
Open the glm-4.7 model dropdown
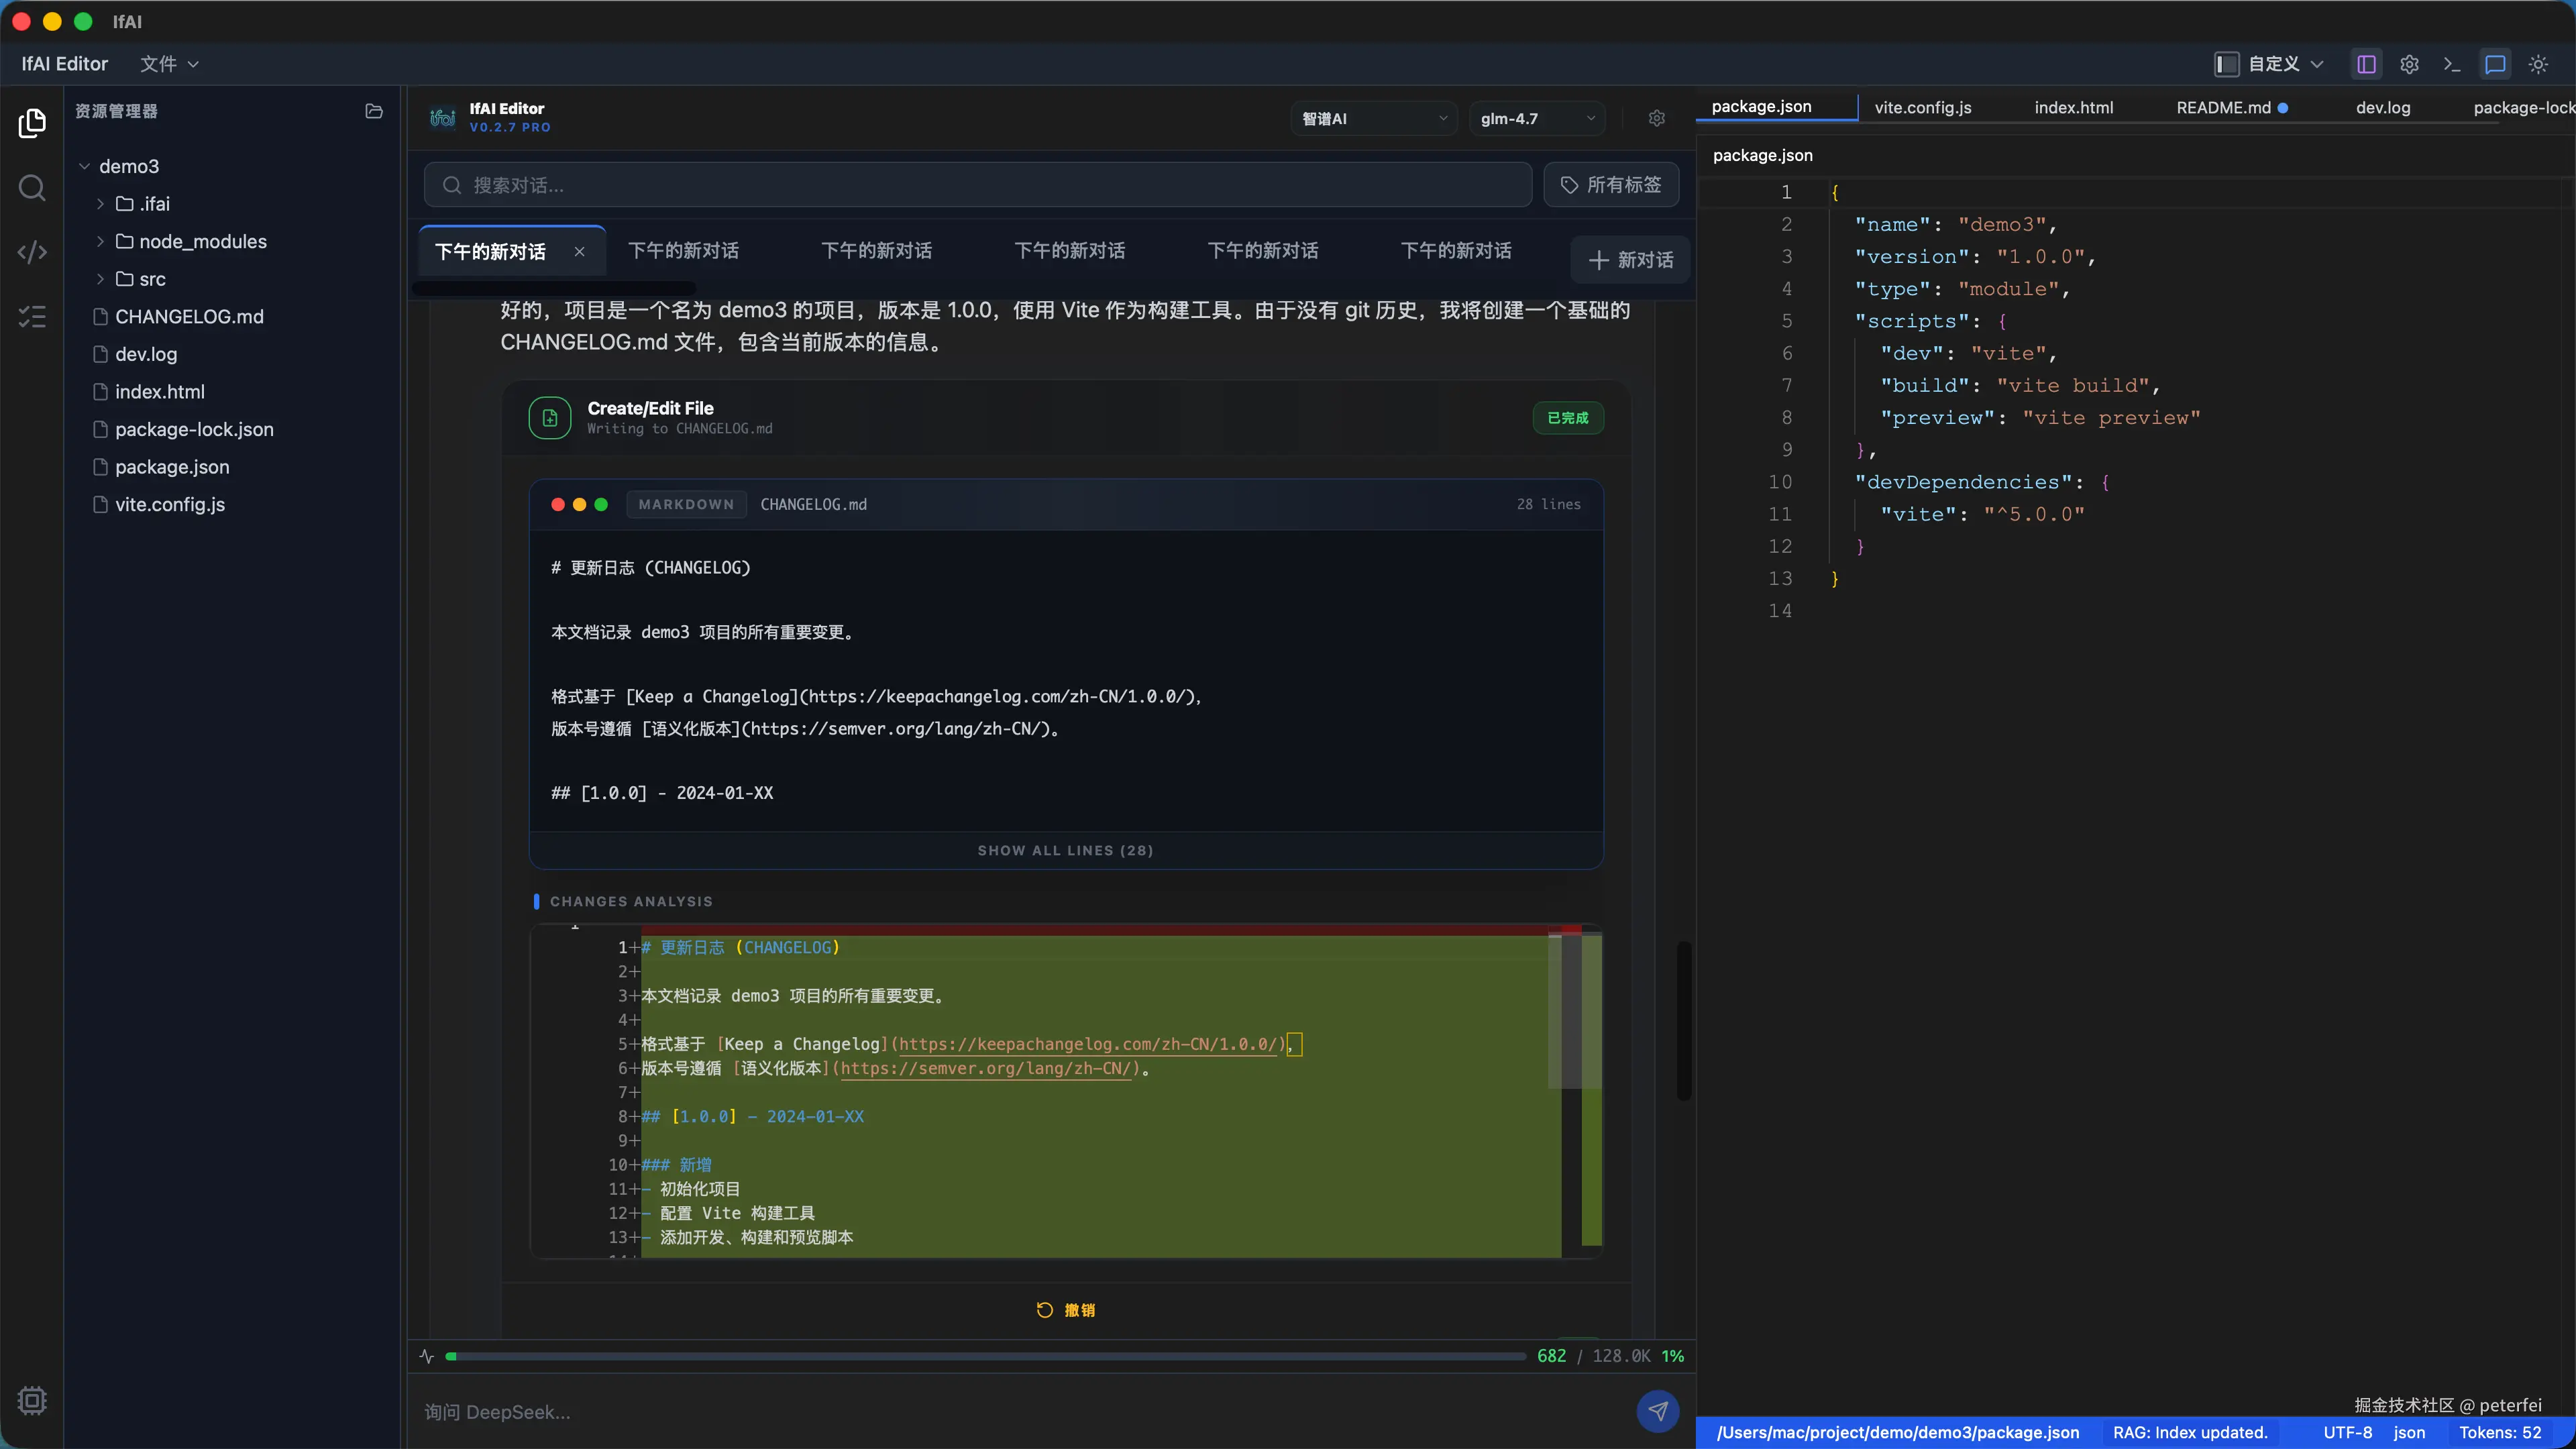pos(1537,118)
